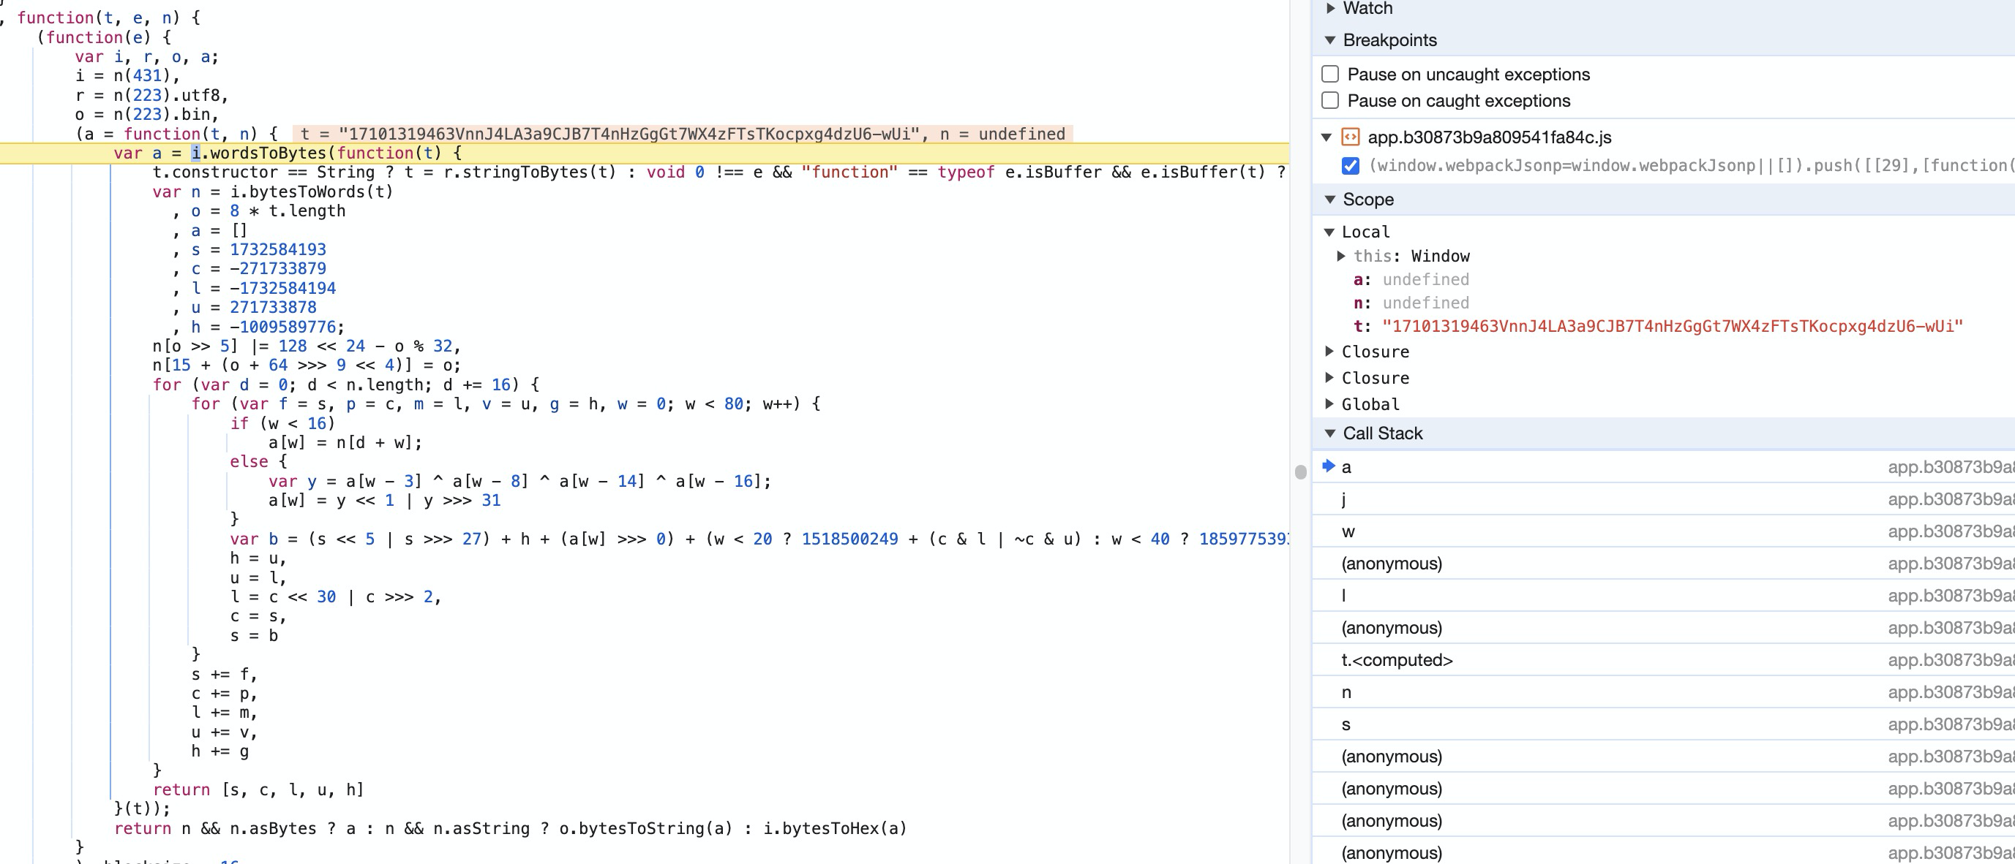2015x864 pixels.
Task: Click the webpackJsonp breakpoint code line
Action: pyautogui.click(x=1682, y=166)
